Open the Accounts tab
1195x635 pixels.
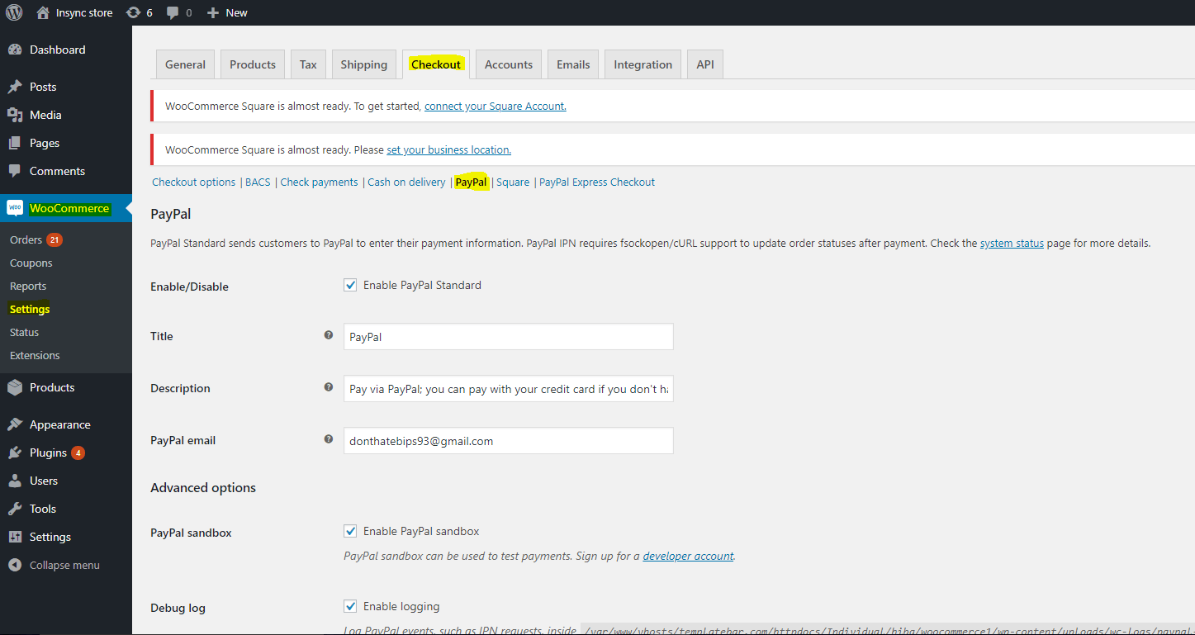509,64
